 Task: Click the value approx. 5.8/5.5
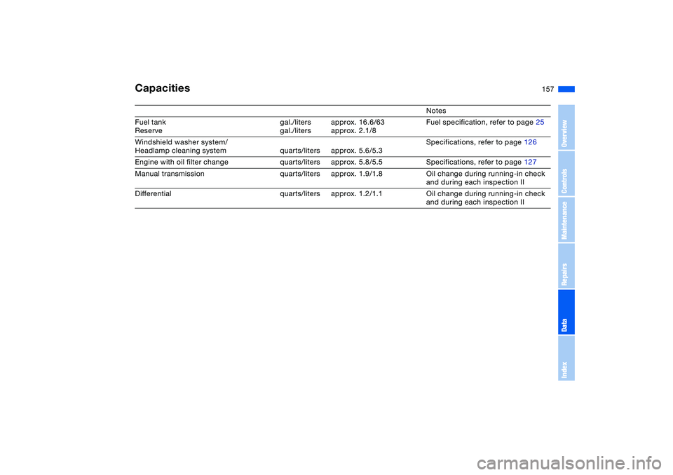pos(356,163)
